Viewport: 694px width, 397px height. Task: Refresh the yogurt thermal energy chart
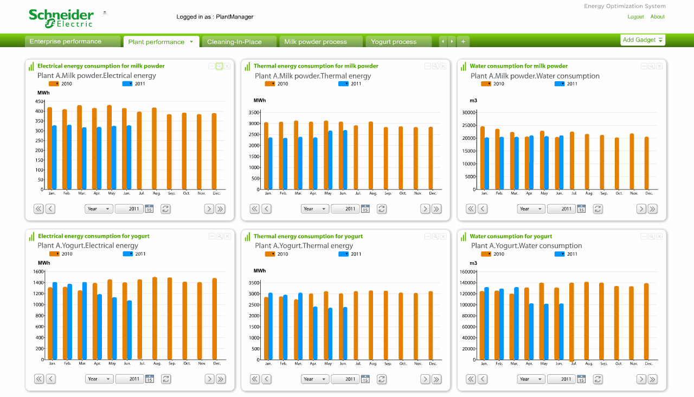(x=382, y=379)
